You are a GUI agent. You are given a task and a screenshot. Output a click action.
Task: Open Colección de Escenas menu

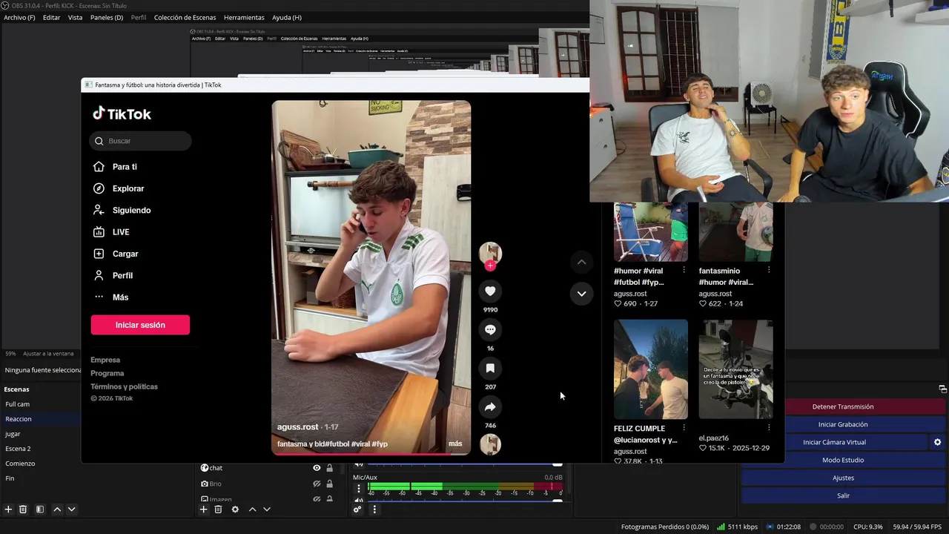click(x=185, y=17)
